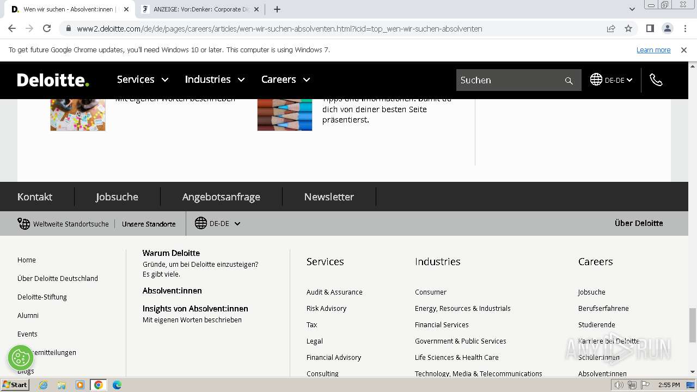Click the sticky notes thumbnail
The image size is (697, 392).
click(x=78, y=114)
